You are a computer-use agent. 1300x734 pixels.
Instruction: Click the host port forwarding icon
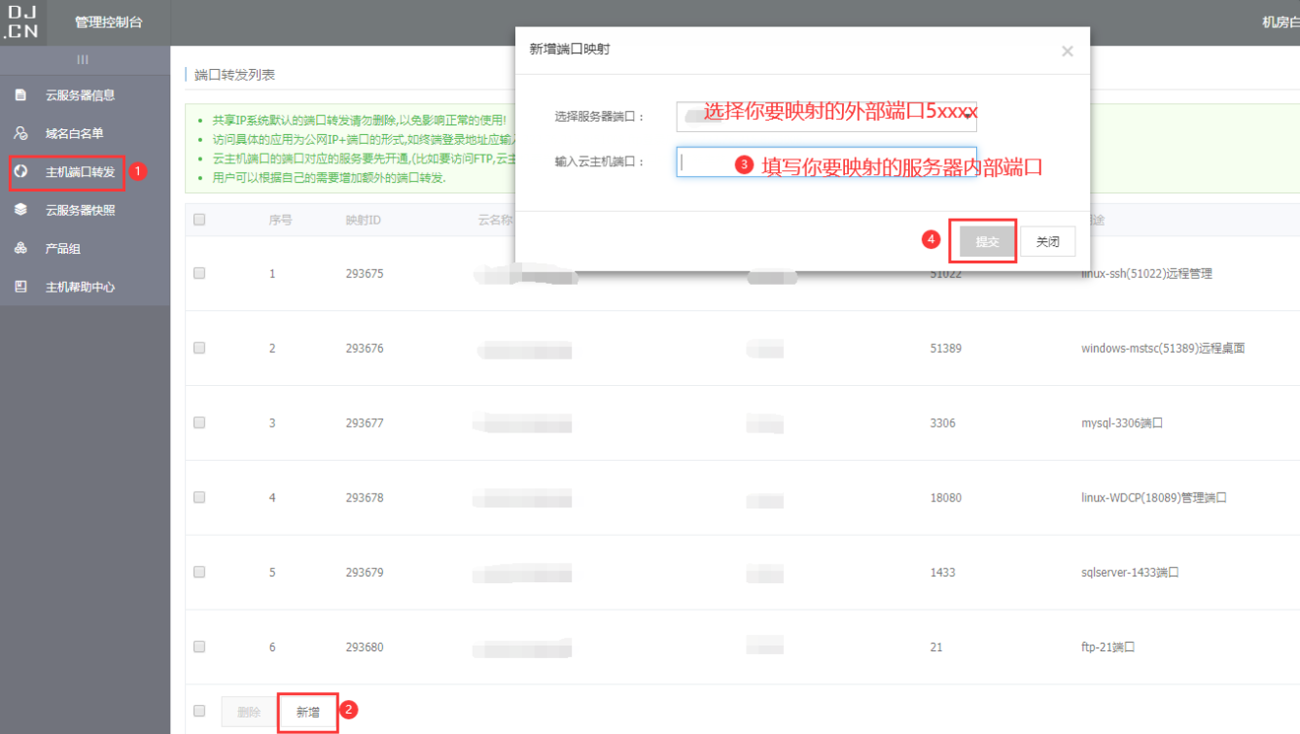(x=20, y=172)
